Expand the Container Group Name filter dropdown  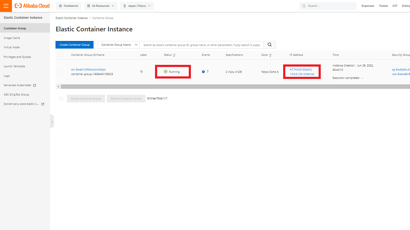pyautogui.click(x=119, y=45)
